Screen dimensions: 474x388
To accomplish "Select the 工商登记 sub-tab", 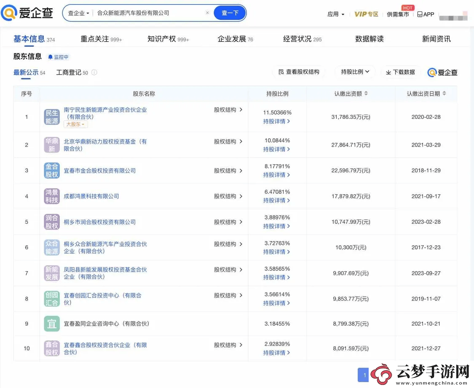I will coord(72,72).
